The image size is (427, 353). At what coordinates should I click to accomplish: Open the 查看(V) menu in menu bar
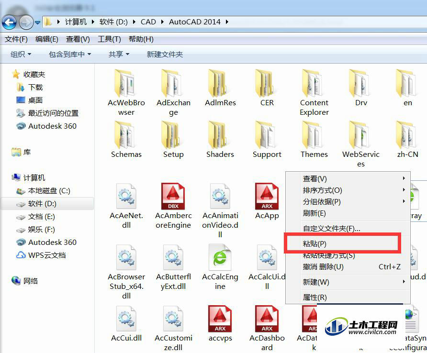point(78,39)
